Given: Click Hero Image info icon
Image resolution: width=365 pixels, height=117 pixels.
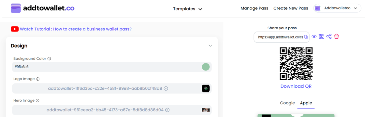Looking at the screenshot, I should point(37,100).
